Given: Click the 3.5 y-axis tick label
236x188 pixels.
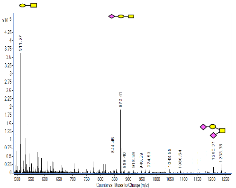Looking at the screenshot, I should pyautogui.click(x=9, y=57).
